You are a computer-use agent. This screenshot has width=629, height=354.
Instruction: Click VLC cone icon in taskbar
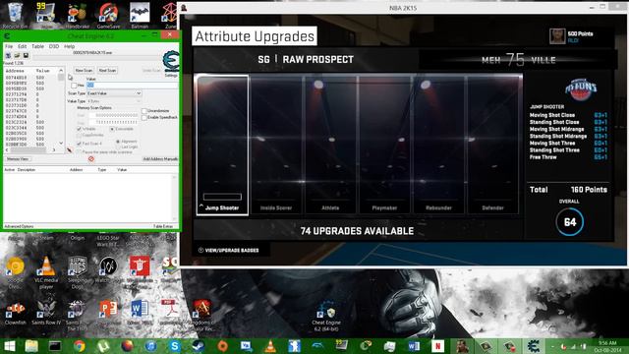[270, 345]
